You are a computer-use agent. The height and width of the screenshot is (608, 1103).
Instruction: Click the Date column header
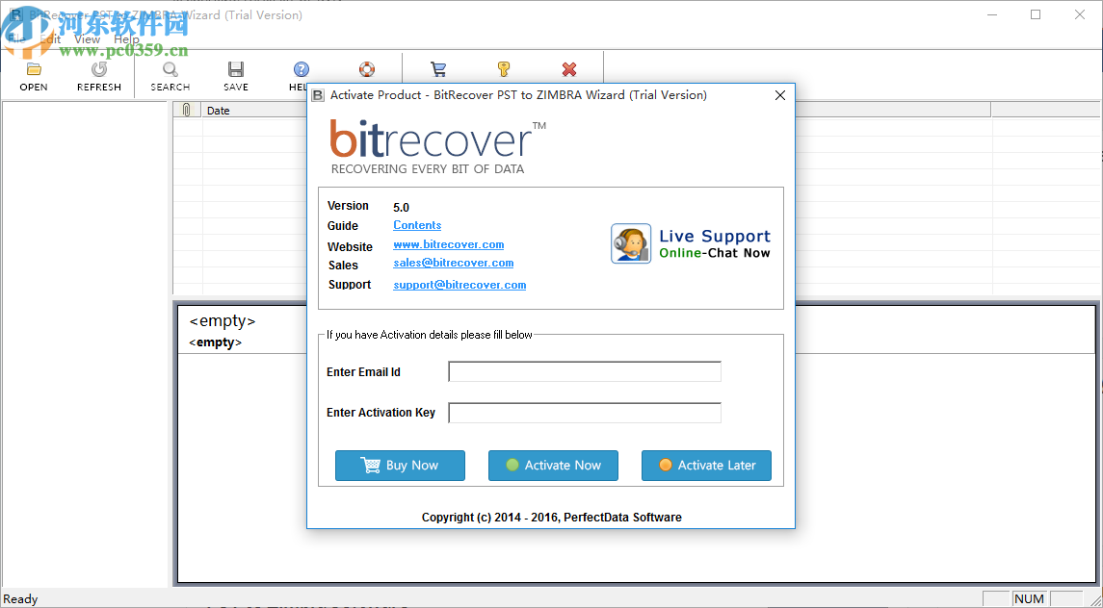[x=218, y=110]
